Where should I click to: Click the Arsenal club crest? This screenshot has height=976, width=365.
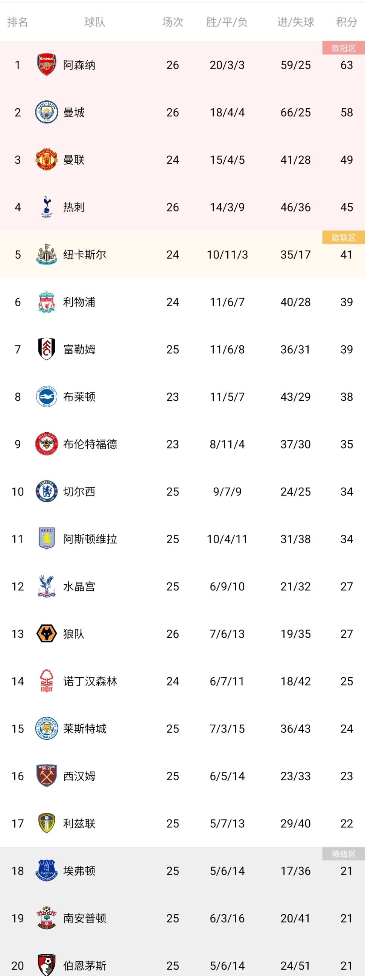coord(47,65)
